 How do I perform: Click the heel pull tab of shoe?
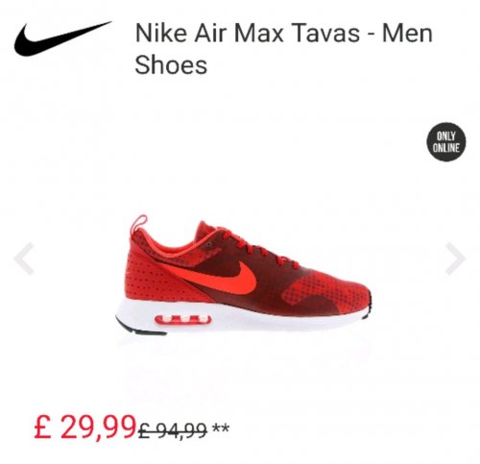tap(138, 224)
